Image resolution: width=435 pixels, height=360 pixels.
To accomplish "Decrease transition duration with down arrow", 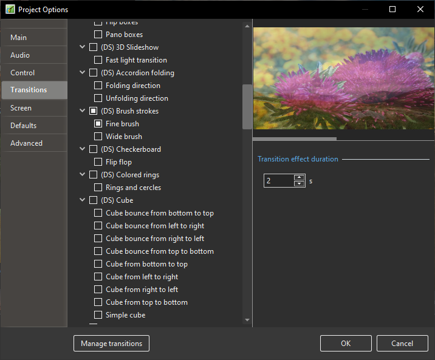I will 298,184.
